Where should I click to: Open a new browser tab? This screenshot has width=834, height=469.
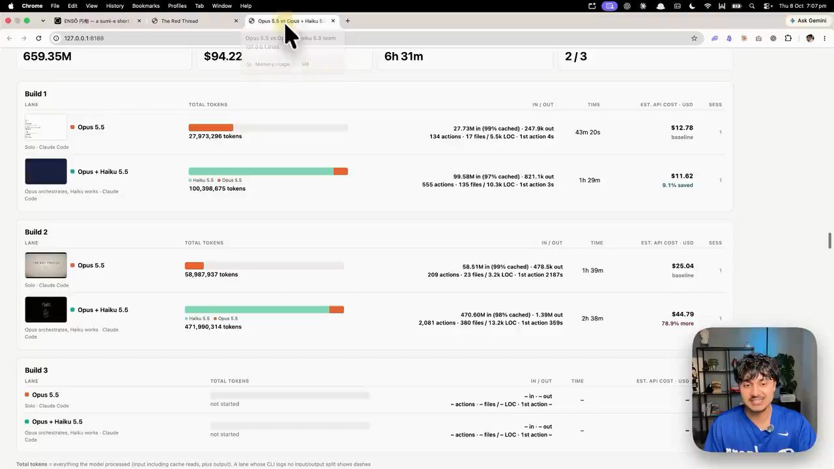point(347,21)
